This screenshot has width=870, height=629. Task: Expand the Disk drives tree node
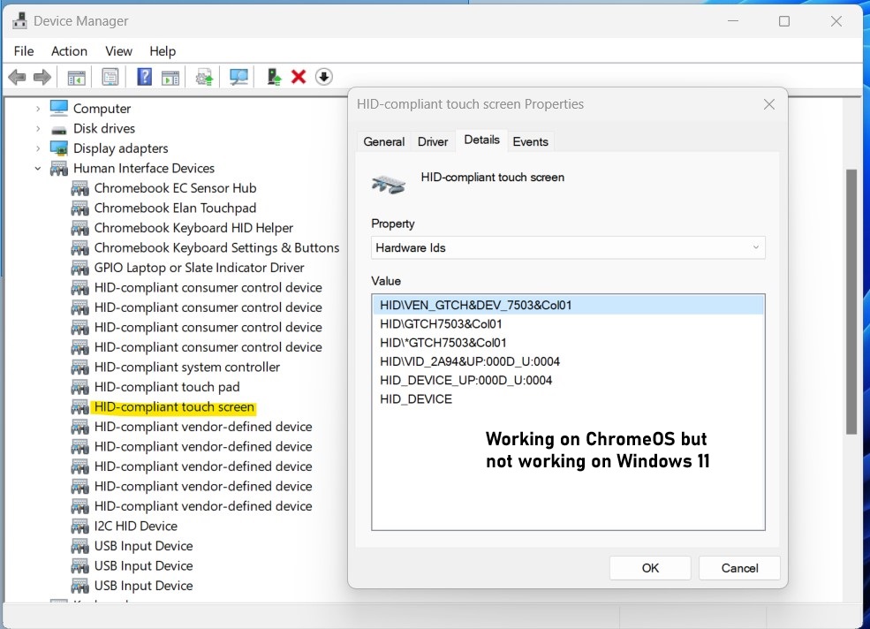(x=38, y=129)
